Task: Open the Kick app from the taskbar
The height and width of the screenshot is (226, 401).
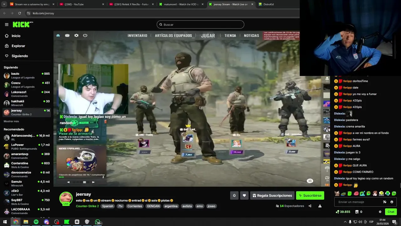Action: coord(67,222)
